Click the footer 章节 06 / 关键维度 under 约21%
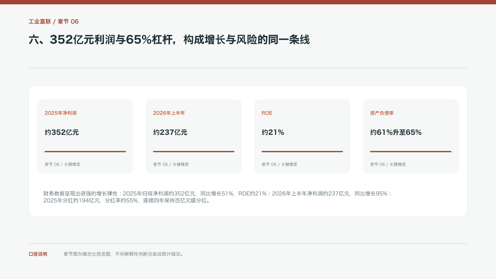The image size is (496, 279). point(279,164)
